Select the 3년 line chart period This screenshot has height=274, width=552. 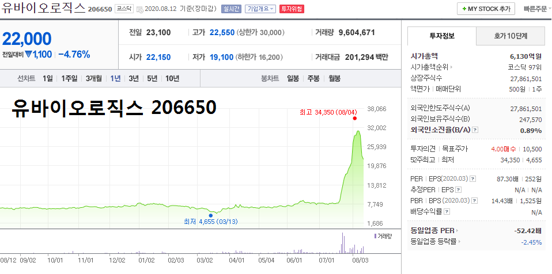click(x=134, y=78)
